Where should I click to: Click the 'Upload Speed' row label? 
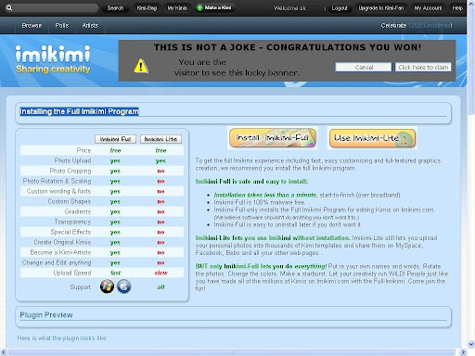tap(72, 273)
